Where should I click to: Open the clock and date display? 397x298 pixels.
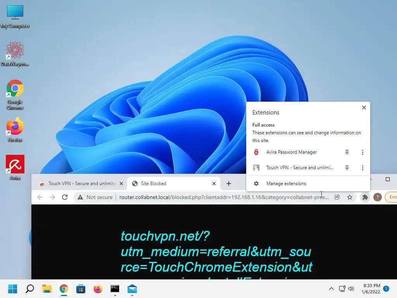point(371,289)
